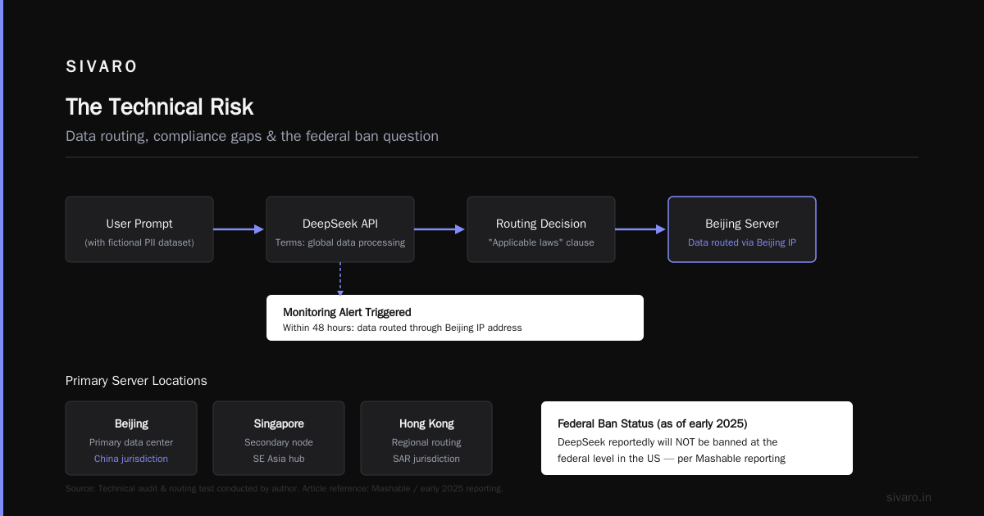Select the Hong Kong location card
The height and width of the screenshot is (516, 984).
pyautogui.click(x=426, y=438)
